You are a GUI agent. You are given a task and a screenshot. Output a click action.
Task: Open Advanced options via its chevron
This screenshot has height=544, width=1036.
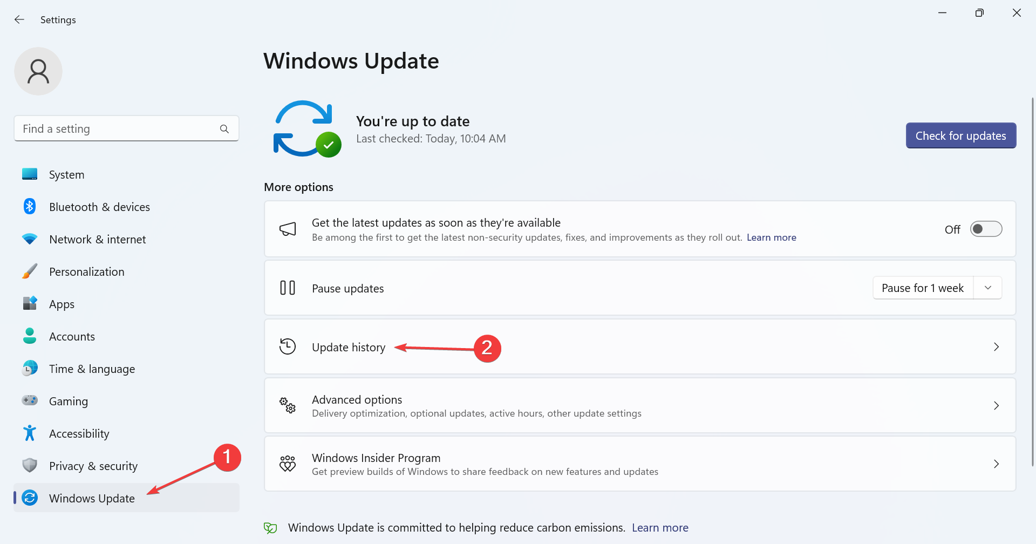click(x=996, y=405)
